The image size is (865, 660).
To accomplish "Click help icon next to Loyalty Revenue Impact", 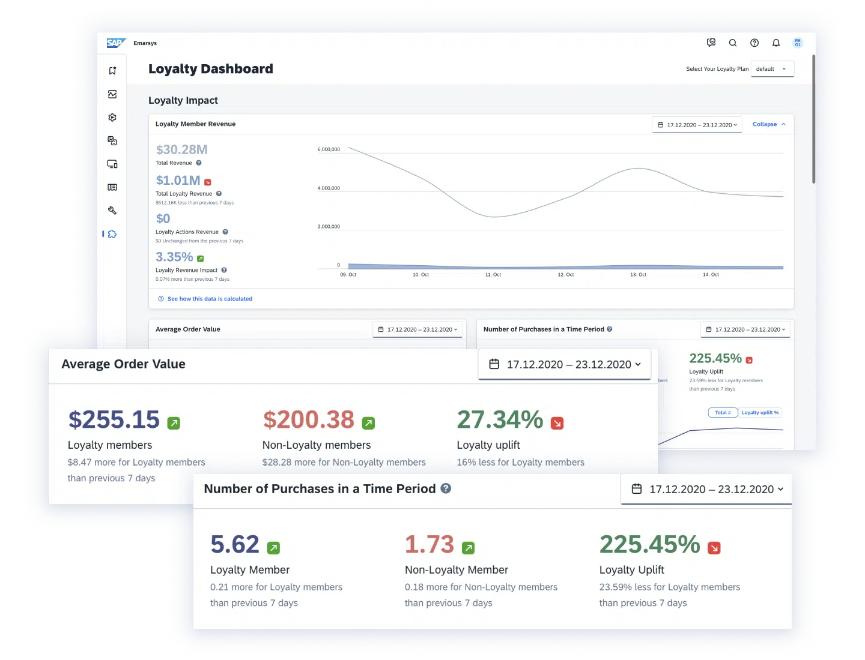I will pos(224,270).
